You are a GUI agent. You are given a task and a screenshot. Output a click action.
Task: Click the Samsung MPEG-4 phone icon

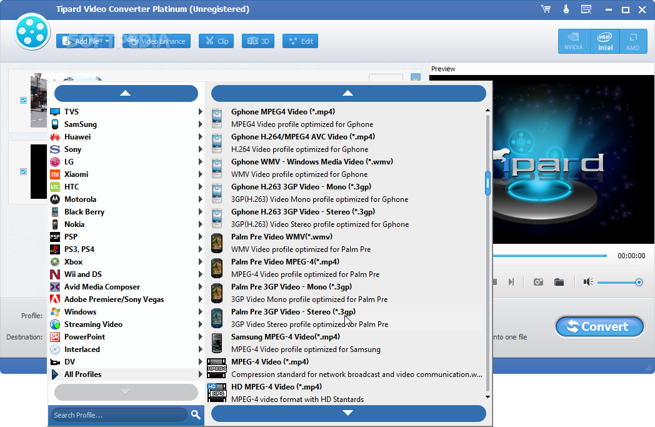coord(217,343)
